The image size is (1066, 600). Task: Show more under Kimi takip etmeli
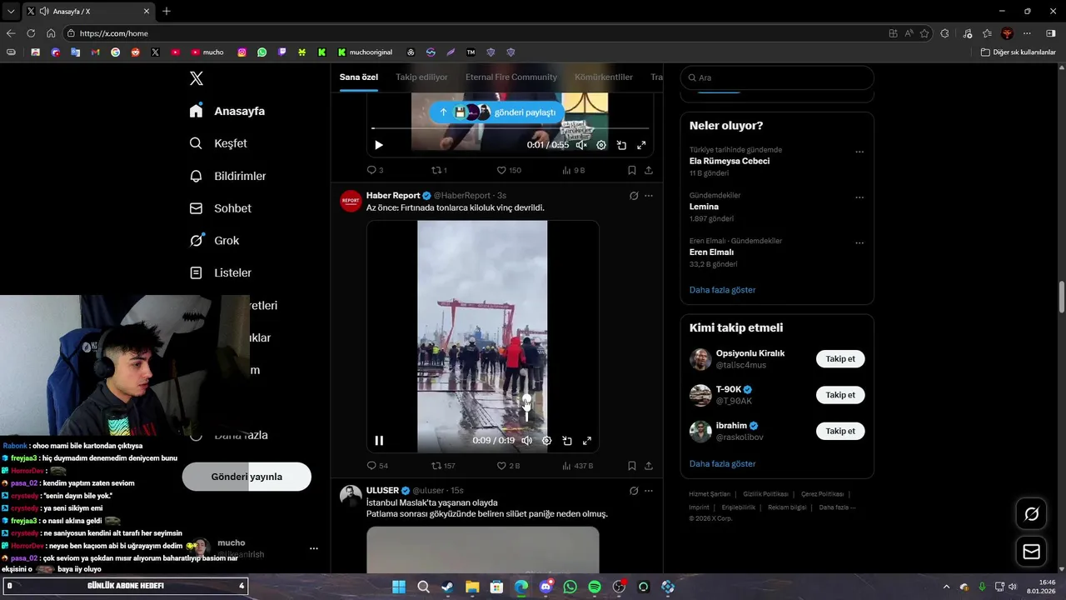coord(722,463)
